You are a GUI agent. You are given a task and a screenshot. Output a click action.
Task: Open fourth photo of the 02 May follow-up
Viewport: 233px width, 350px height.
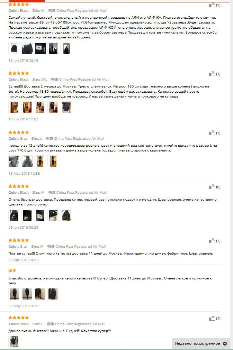tap(53, 294)
